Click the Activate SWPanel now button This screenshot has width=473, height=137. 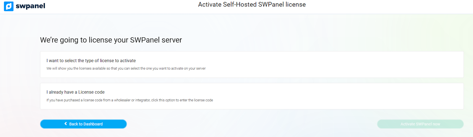click(420, 124)
